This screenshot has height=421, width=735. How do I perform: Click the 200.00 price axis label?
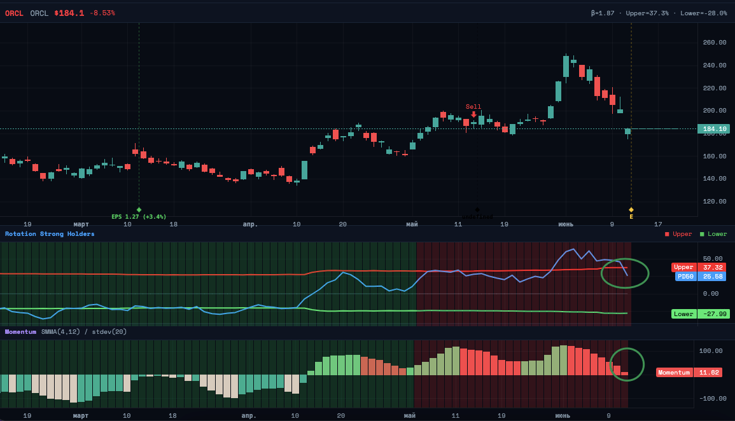pos(715,111)
